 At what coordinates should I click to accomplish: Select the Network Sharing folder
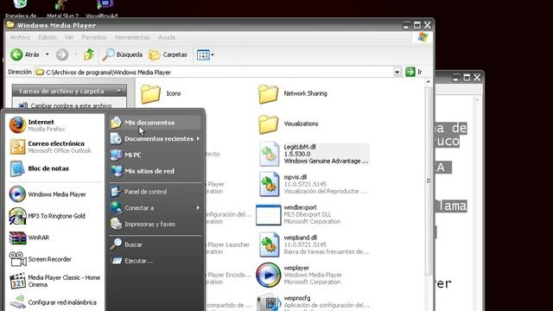tap(293, 94)
